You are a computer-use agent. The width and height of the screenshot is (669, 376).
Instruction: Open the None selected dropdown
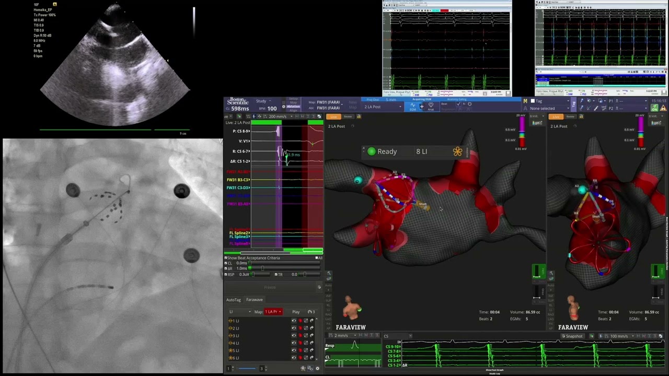pos(550,109)
